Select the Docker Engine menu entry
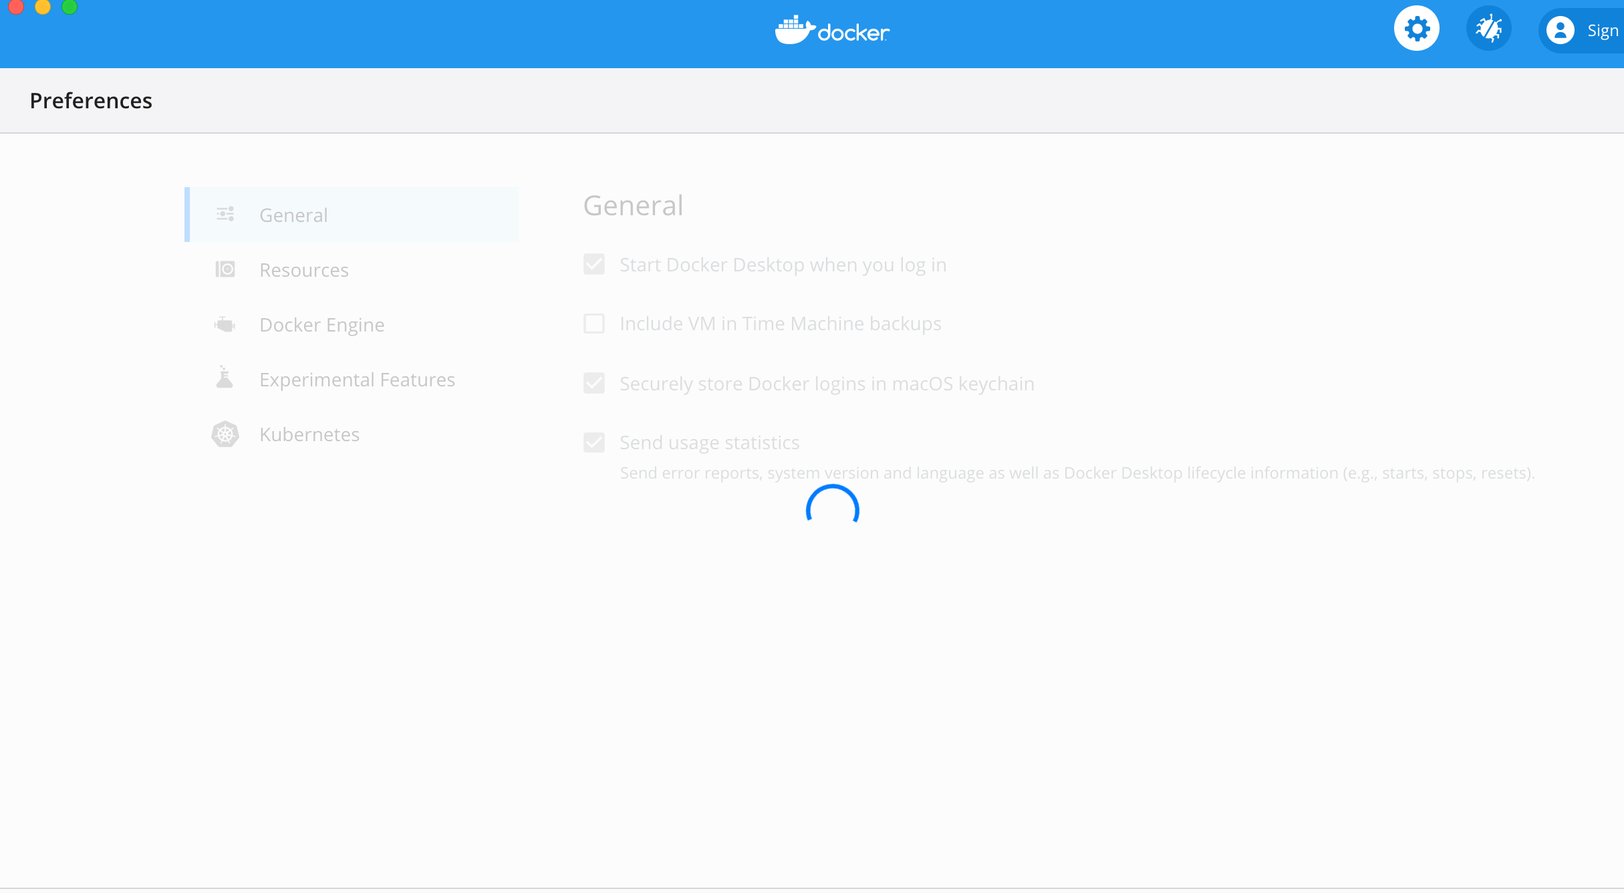The height and width of the screenshot is (893, 1624). point(321,324)
